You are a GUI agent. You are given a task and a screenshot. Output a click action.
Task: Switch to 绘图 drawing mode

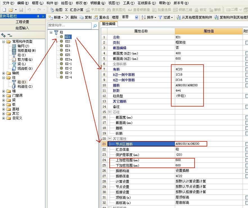pos(56,10)
